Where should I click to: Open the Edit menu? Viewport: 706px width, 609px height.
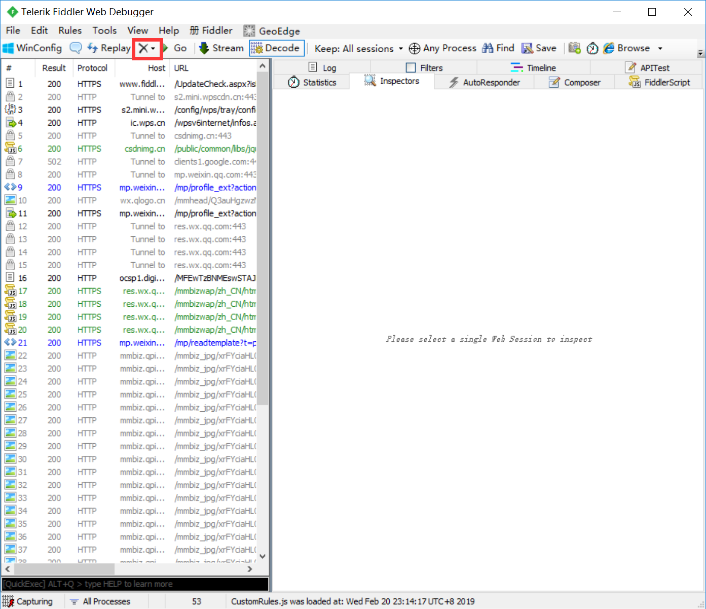[40, 30]
